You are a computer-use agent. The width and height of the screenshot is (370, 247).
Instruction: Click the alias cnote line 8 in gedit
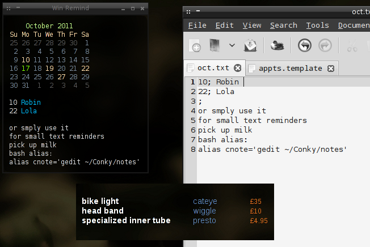[272, 150]
